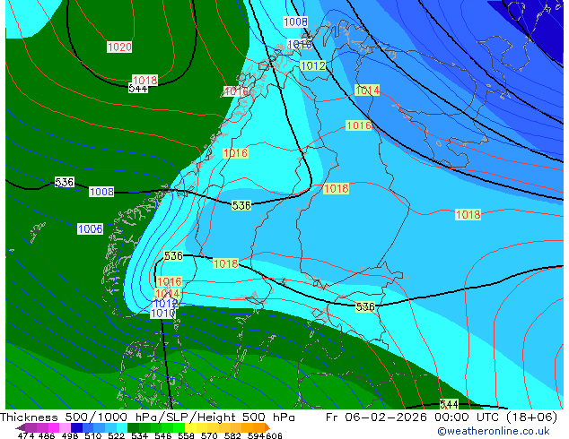
Task: Click the 1018 label above the top-left 544
Action: [x=144, y=80]
